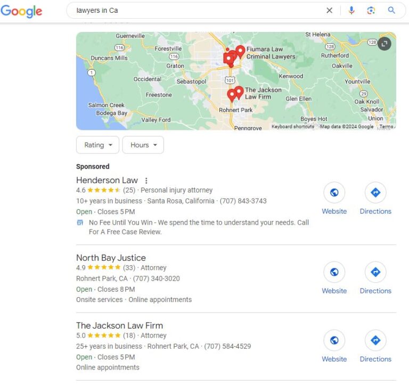Image resolution: width=409 pixels, height=385 pixels.
Task: Start voice search with microphone icon
Action: (351, 10)
